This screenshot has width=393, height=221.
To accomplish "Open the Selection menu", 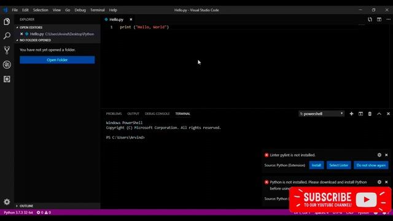I will point(41,10).
